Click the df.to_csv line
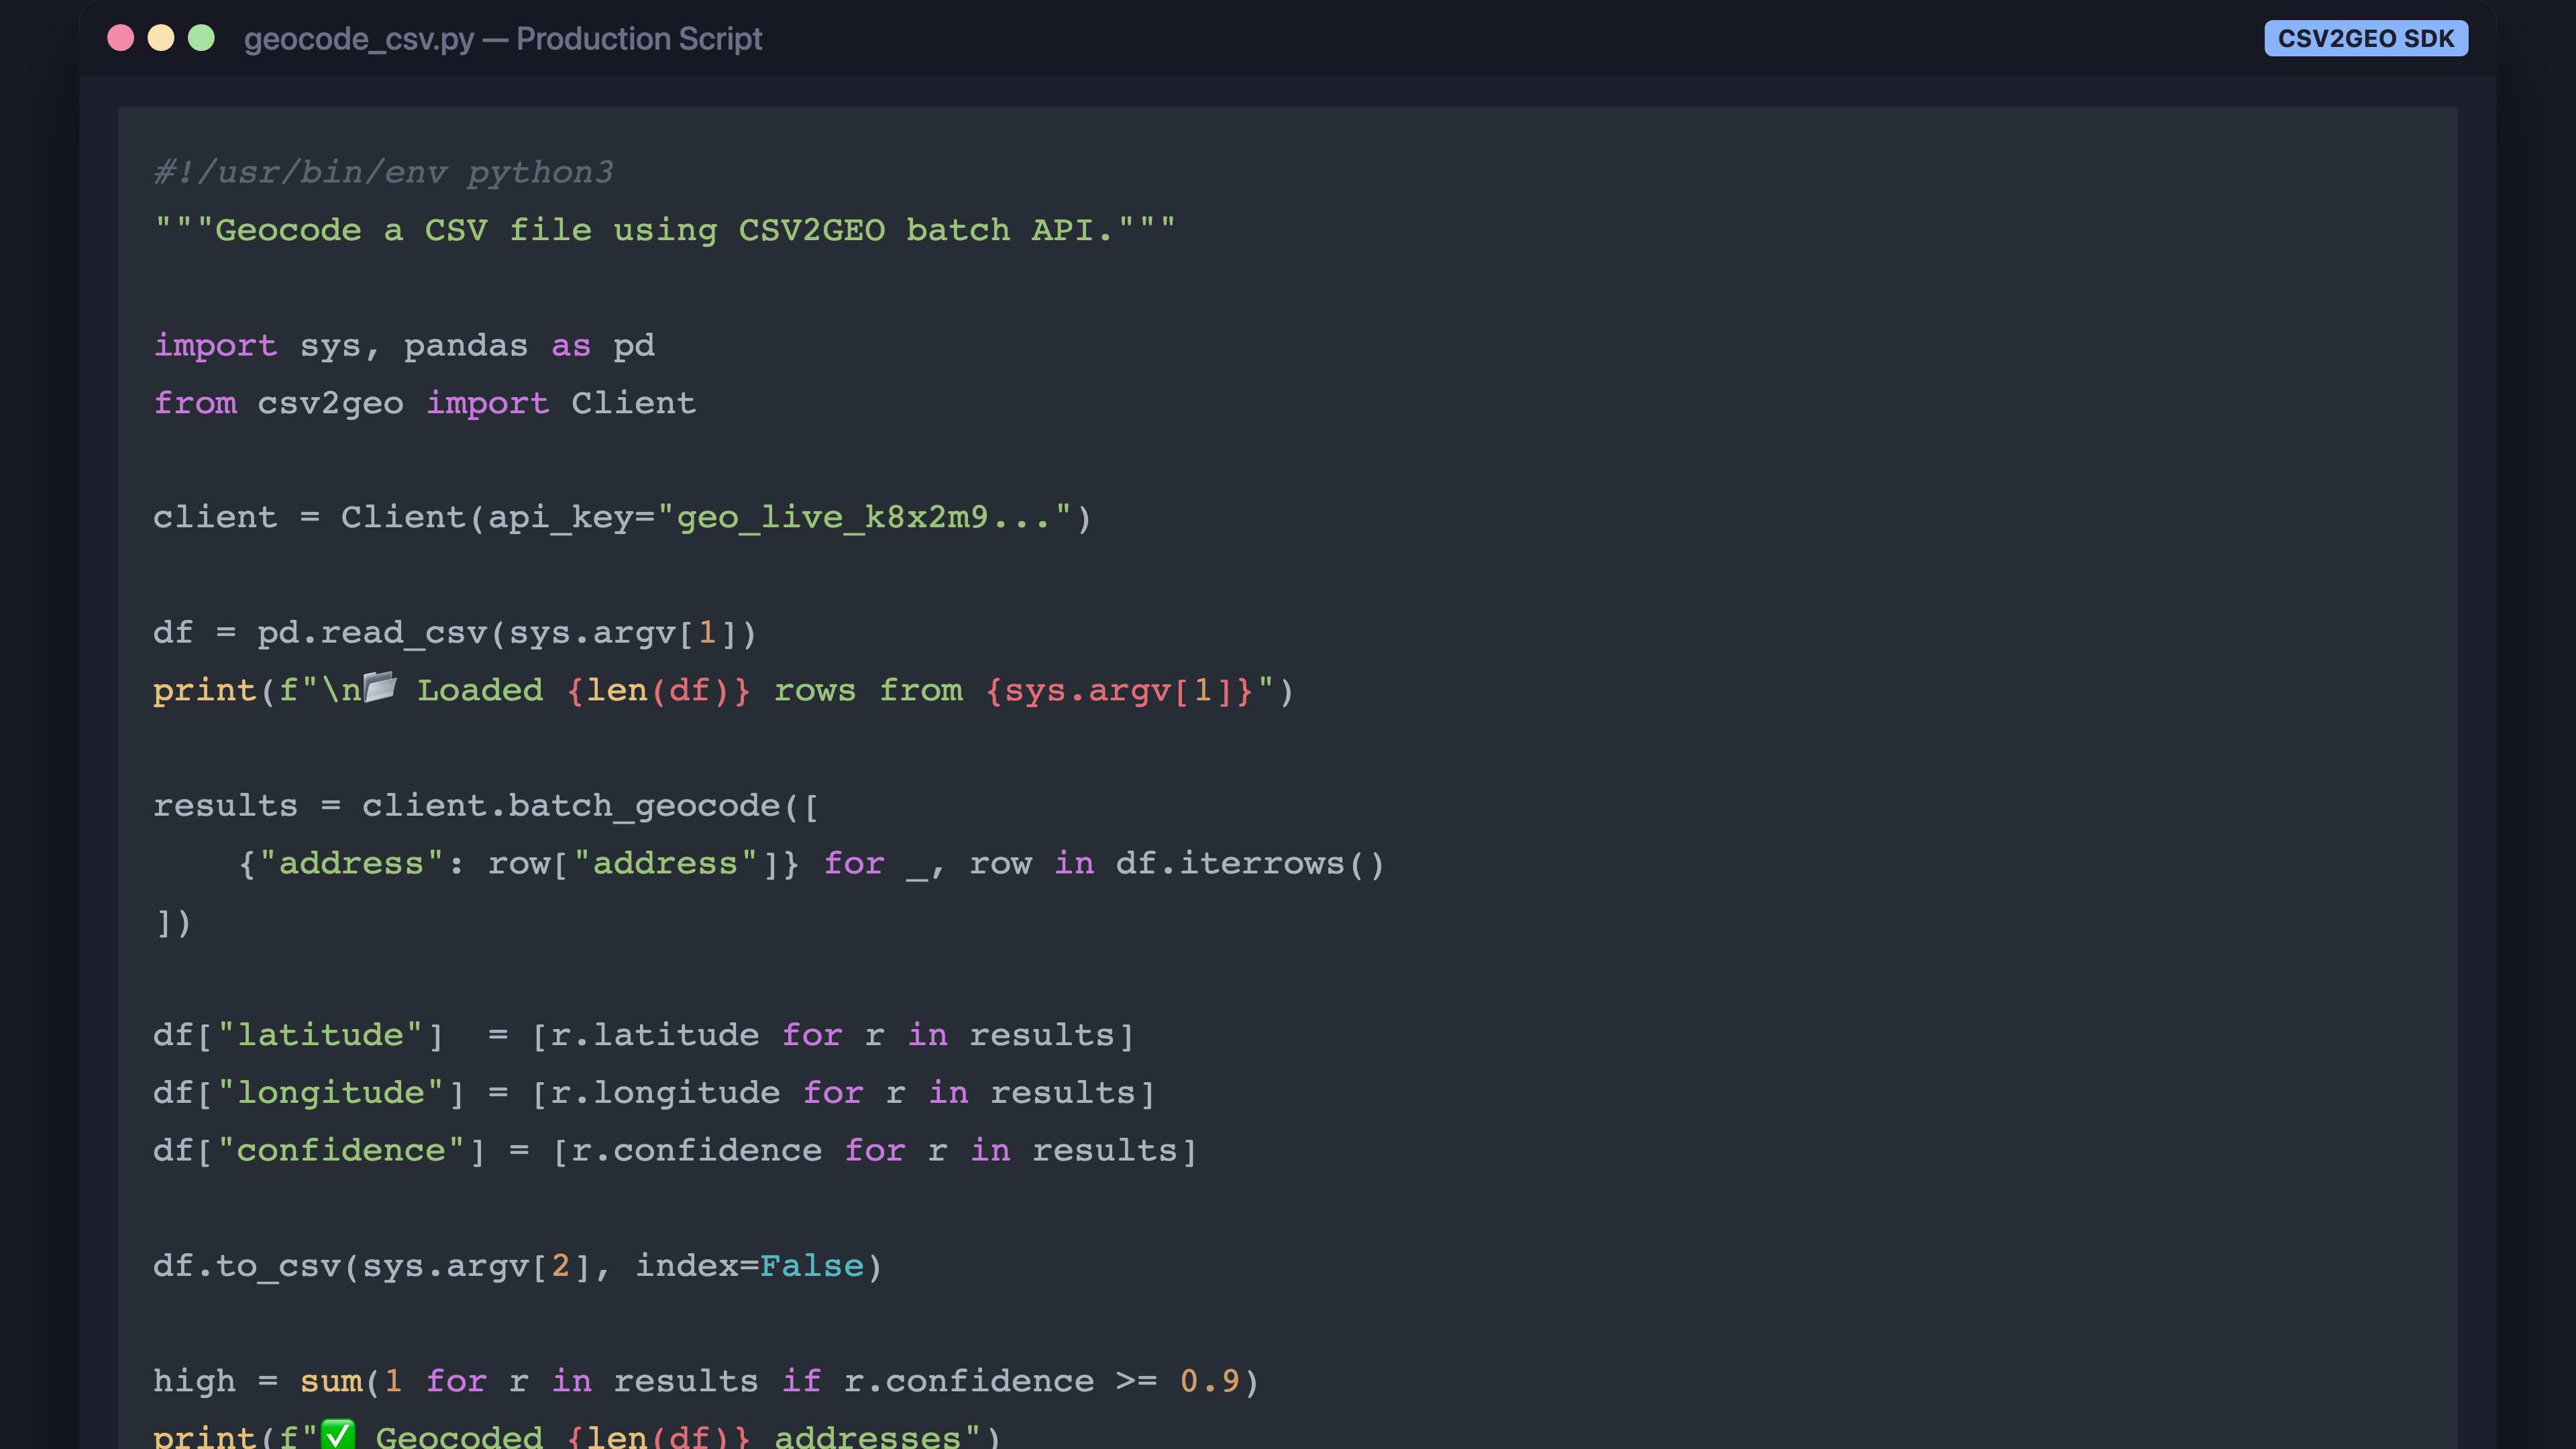This screenshot has width=2576, height=1449. tap(518, 1266)
